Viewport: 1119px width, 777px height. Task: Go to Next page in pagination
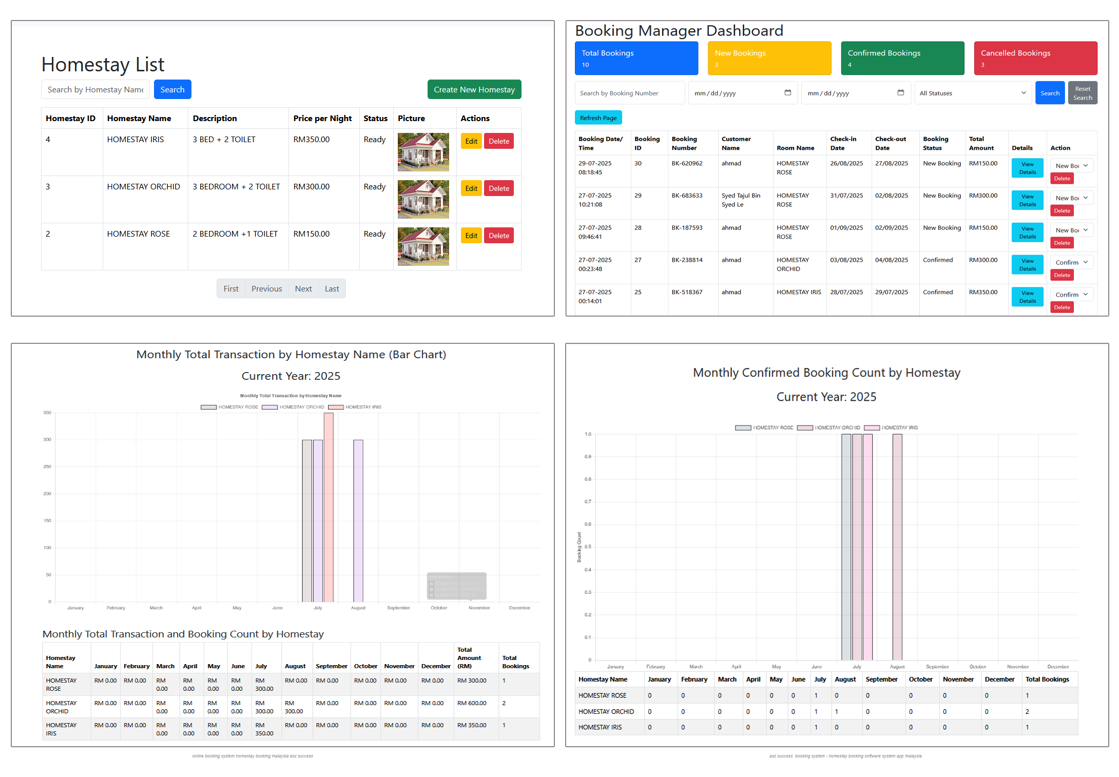tap(303, 288)
